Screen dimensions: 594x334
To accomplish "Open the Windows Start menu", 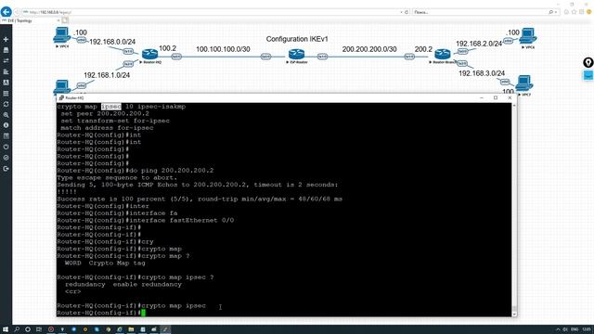I will click(6, 329).
